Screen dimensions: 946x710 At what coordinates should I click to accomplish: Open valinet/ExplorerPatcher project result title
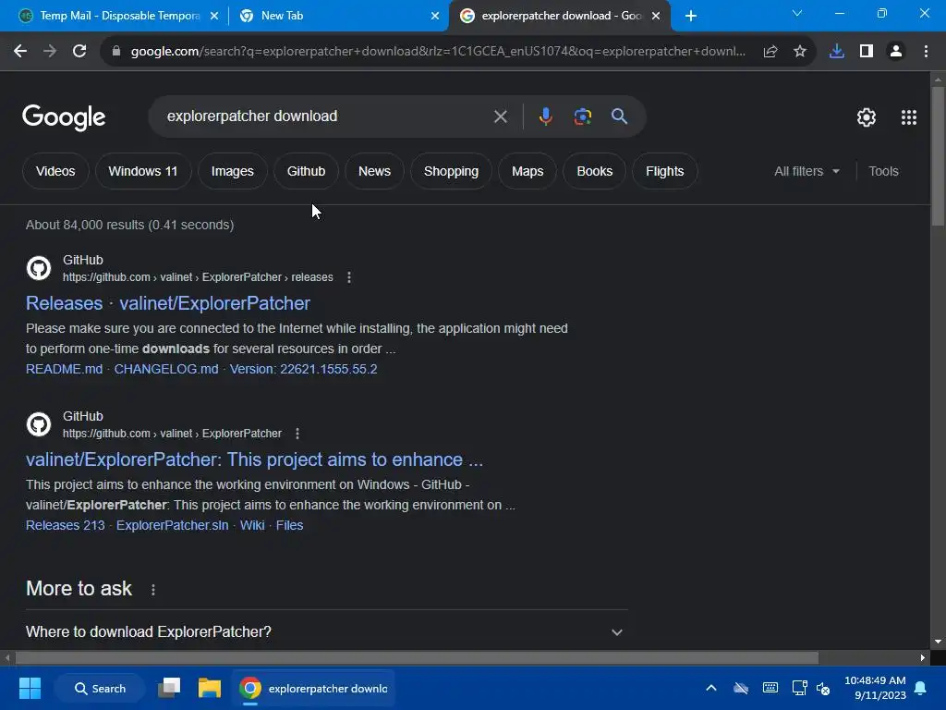coord(254,459)
